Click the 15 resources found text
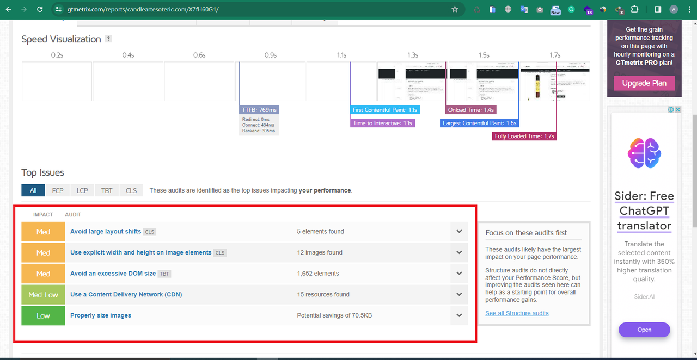 point(323,294)
